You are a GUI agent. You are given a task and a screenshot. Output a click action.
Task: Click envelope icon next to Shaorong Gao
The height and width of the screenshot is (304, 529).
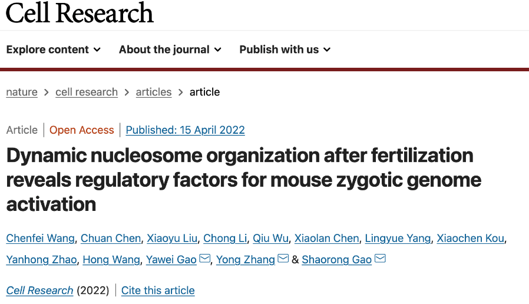pyautogui.click(x=380, y=259)
